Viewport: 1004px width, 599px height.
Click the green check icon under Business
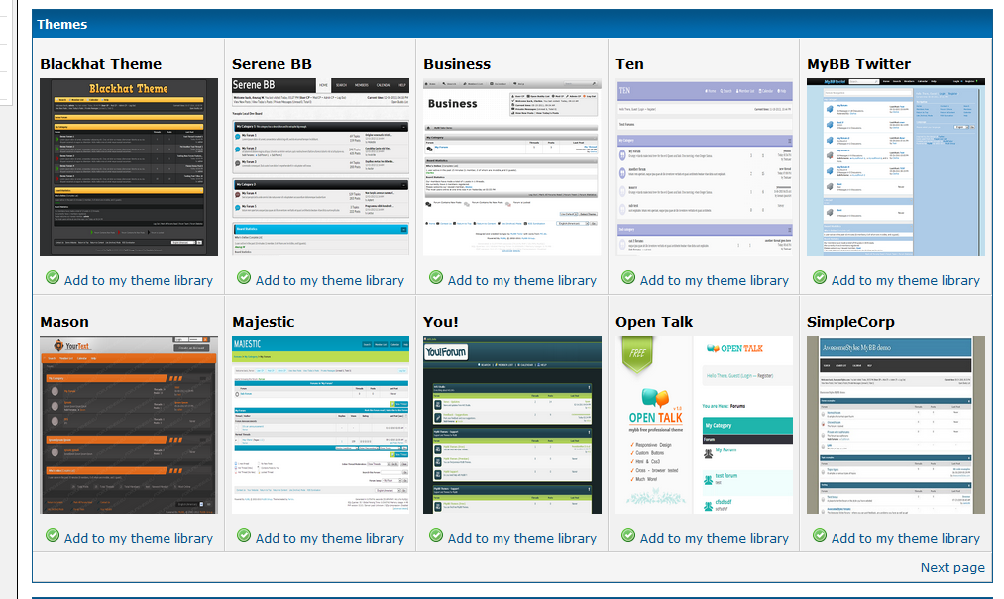(436, 278)
